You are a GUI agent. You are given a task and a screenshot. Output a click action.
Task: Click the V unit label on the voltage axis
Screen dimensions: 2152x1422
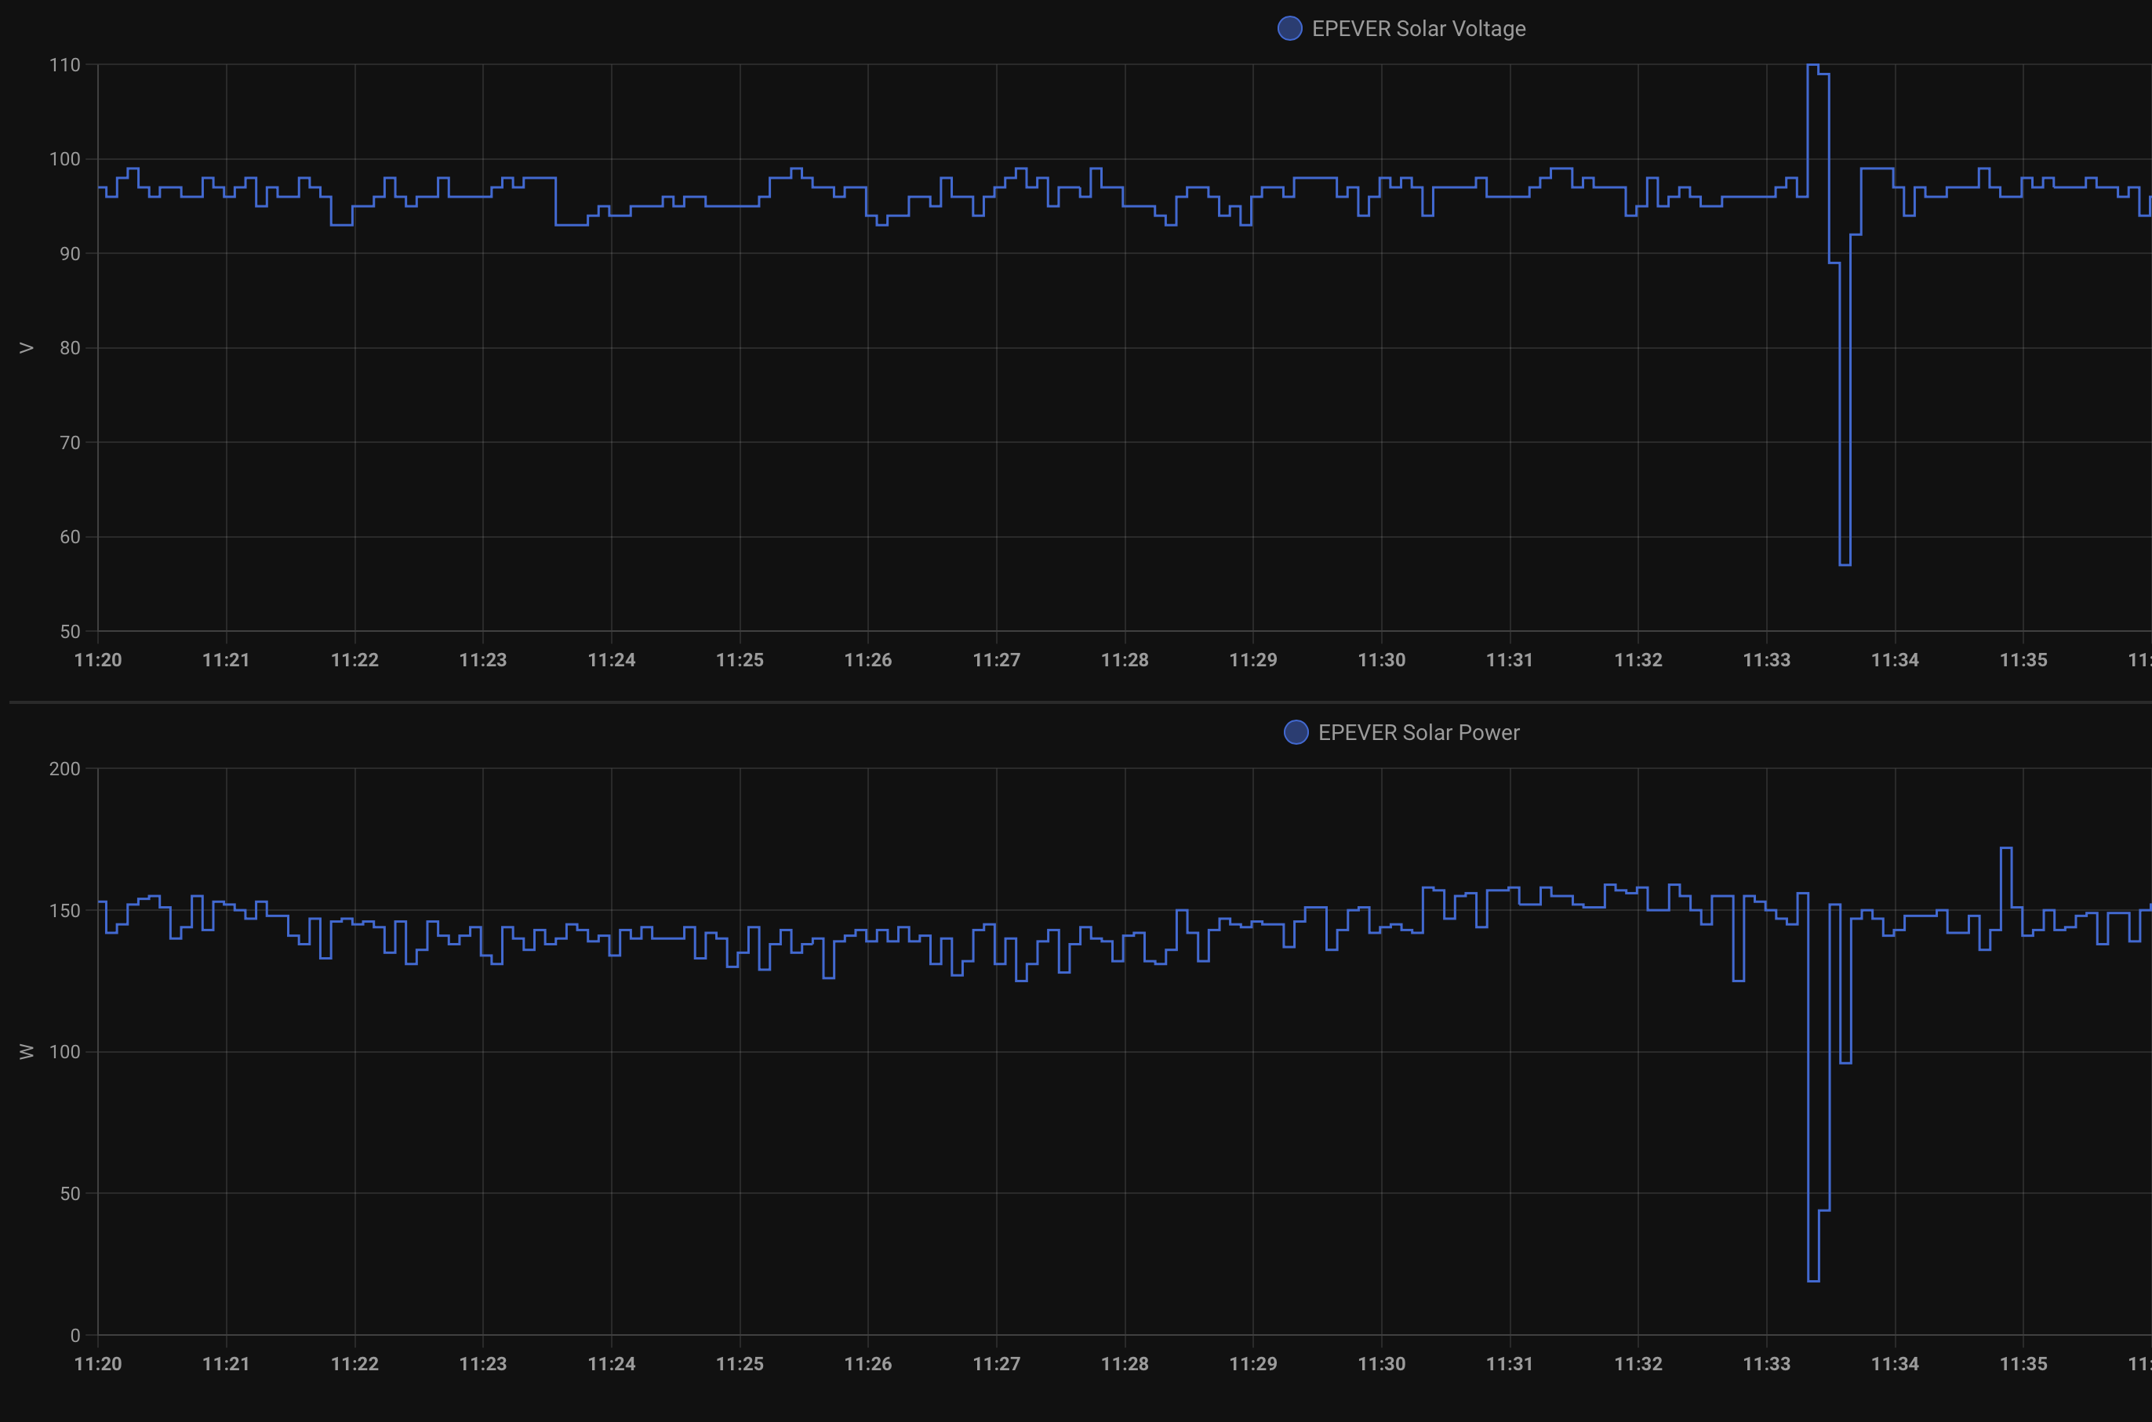(x=27, y=347)
